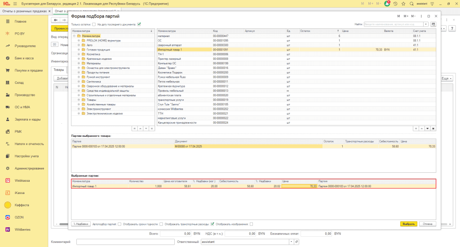Click the back navigation arrow
This screenshot has height=247, width=460.
click(x=55, y=20)
